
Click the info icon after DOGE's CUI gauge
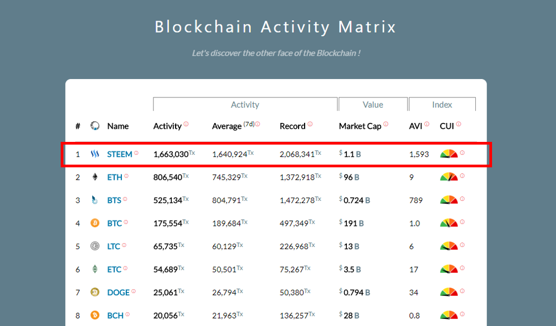[462, 291]
